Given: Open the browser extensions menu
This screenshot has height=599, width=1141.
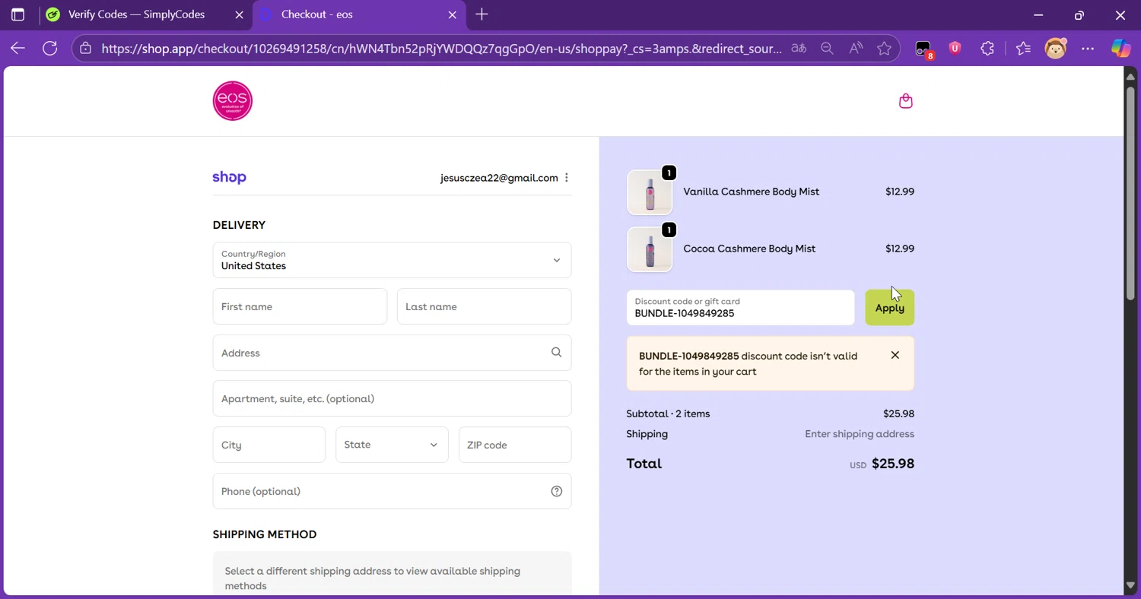Looking at the screenshot, I should [x=987, y=49].
